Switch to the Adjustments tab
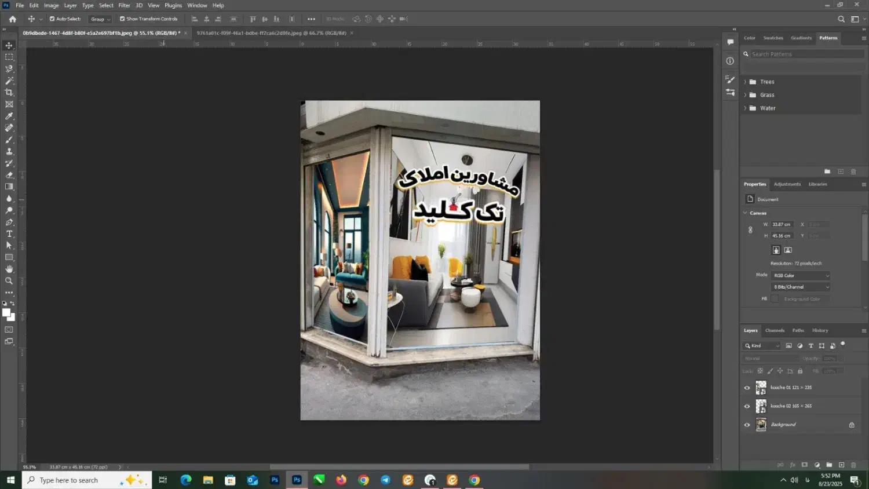The width and height of the screenshot is (869, 489). [787, 184]
